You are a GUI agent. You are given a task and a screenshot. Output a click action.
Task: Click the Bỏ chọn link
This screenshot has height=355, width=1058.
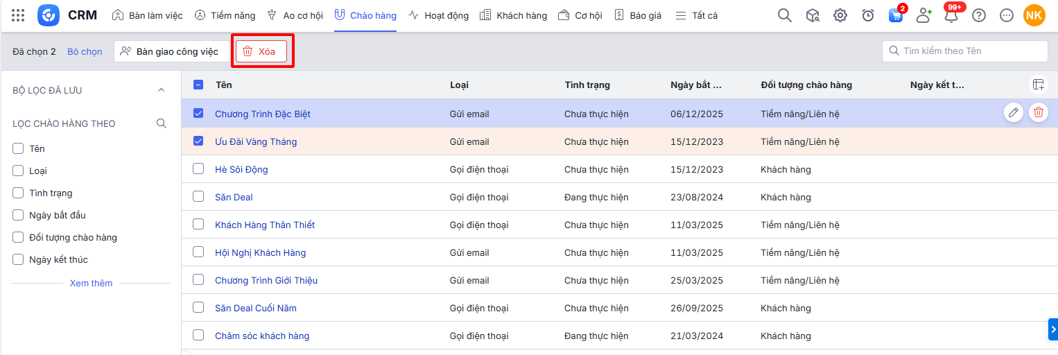coord(85,51)
